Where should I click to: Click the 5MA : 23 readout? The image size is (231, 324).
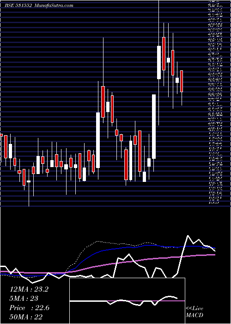[x=23, y=298]
